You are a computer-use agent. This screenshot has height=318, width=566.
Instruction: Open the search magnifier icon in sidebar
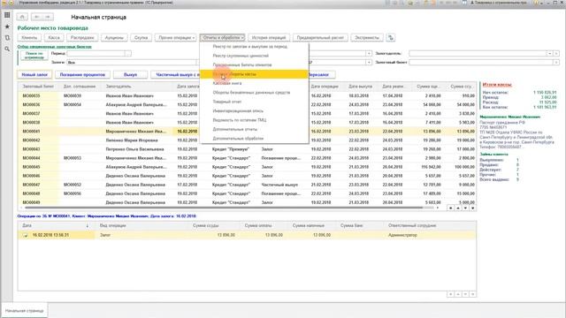[7, 49]
